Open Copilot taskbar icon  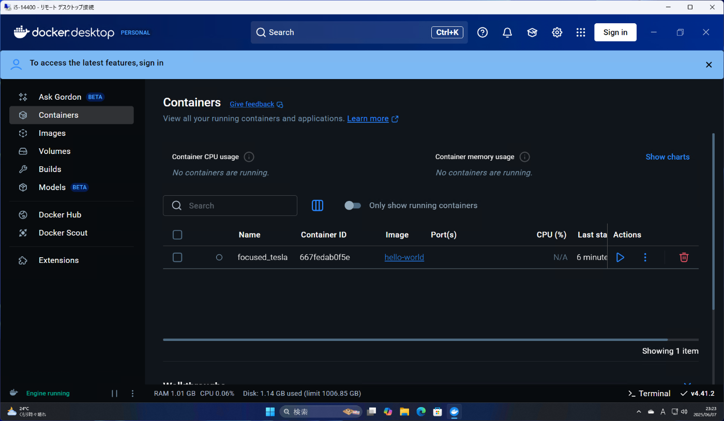(388, 412)
